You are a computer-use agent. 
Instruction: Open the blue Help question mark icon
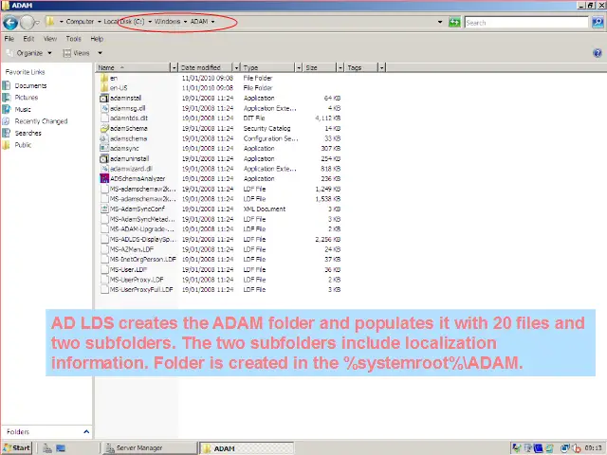(x=598, y=53)
